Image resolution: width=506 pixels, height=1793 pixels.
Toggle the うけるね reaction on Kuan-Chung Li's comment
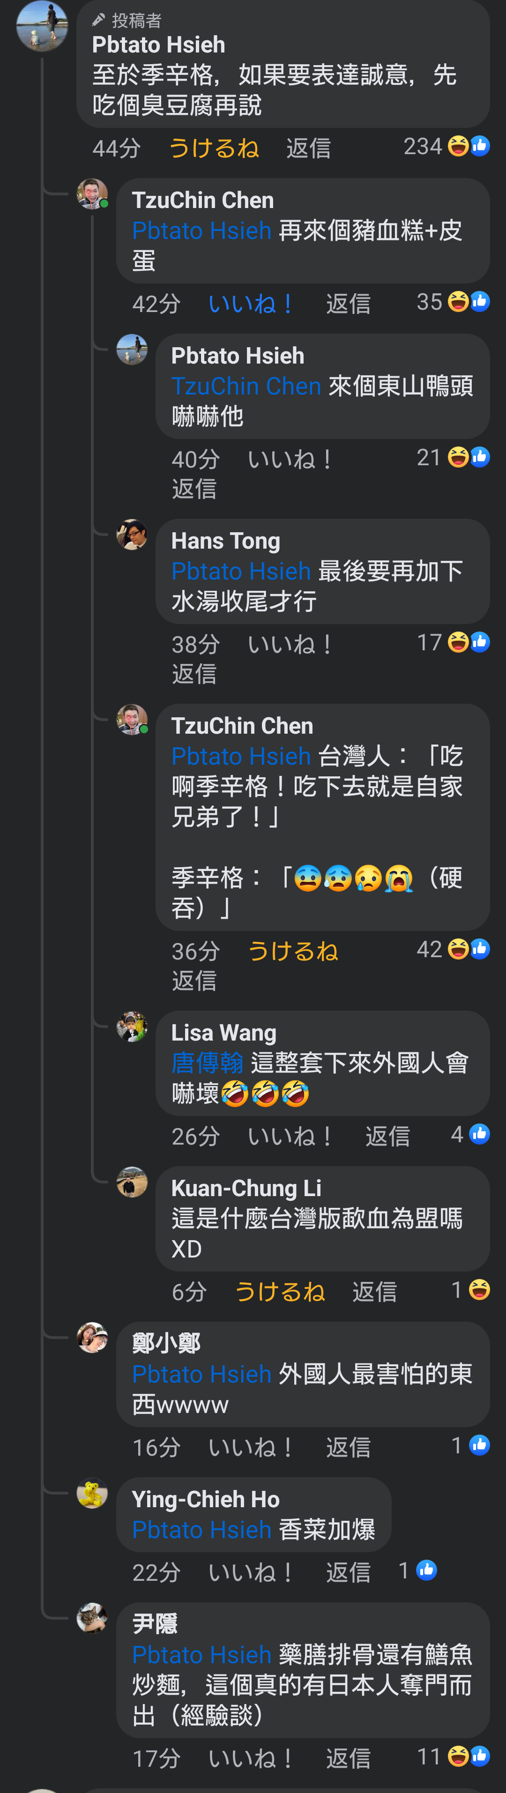[280, 1292]
